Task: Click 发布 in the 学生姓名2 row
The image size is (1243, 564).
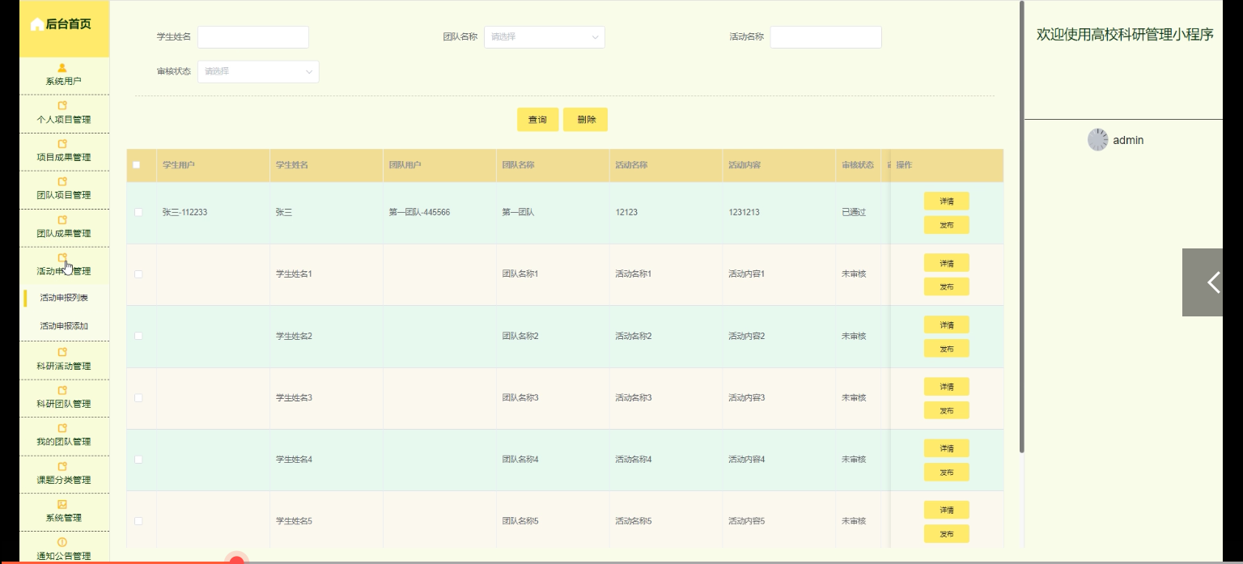Action: coord(947,349)
